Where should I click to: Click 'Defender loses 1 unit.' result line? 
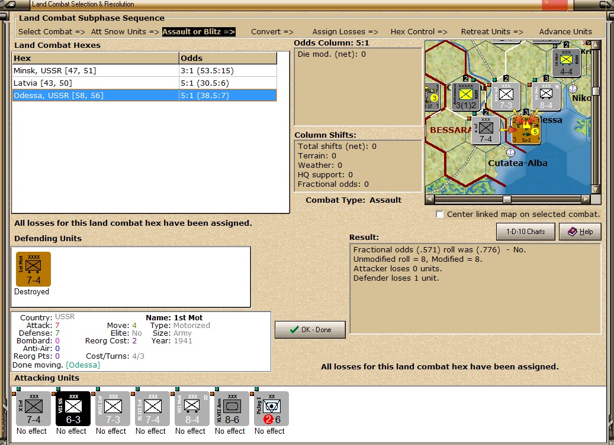pyautogui.click(x=396, y=278)
